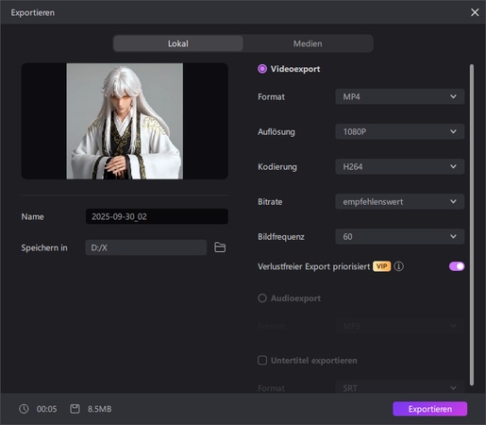
Task: Click the 00:05 duration text
Action: pyautogui.click(x=46, y=409)
